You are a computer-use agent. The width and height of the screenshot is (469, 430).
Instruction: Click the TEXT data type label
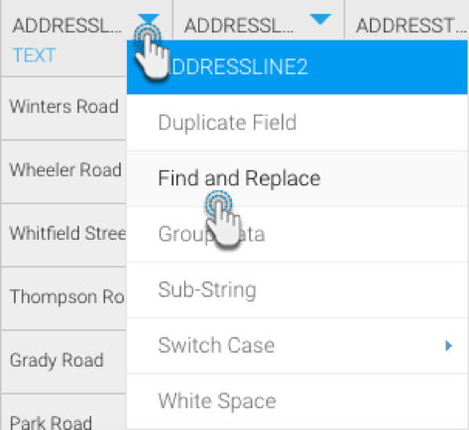[x=34, y=55]
